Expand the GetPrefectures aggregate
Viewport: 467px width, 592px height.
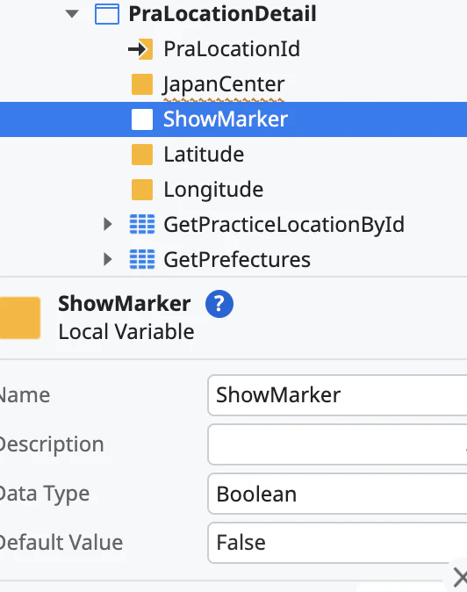click(x=108, y=259)
